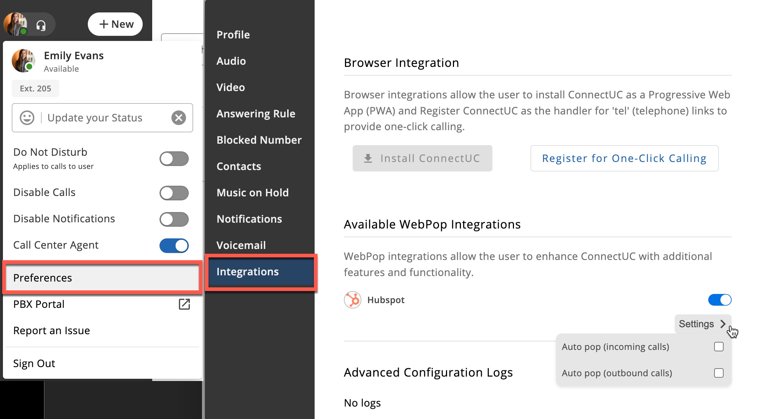
Task: Enable the Do Not Disturb toggle
Action: [x=174, y=159]
